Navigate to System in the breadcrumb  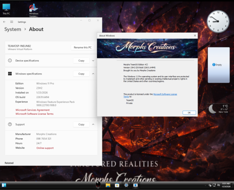(x=13, y=29)
